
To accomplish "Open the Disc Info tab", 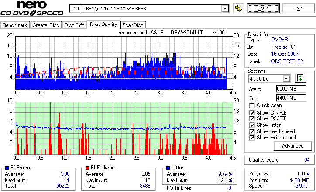I will [x=74, y=25].
